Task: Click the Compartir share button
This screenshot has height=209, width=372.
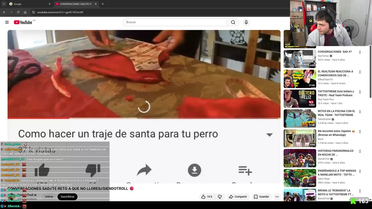Action: [238, 197]
